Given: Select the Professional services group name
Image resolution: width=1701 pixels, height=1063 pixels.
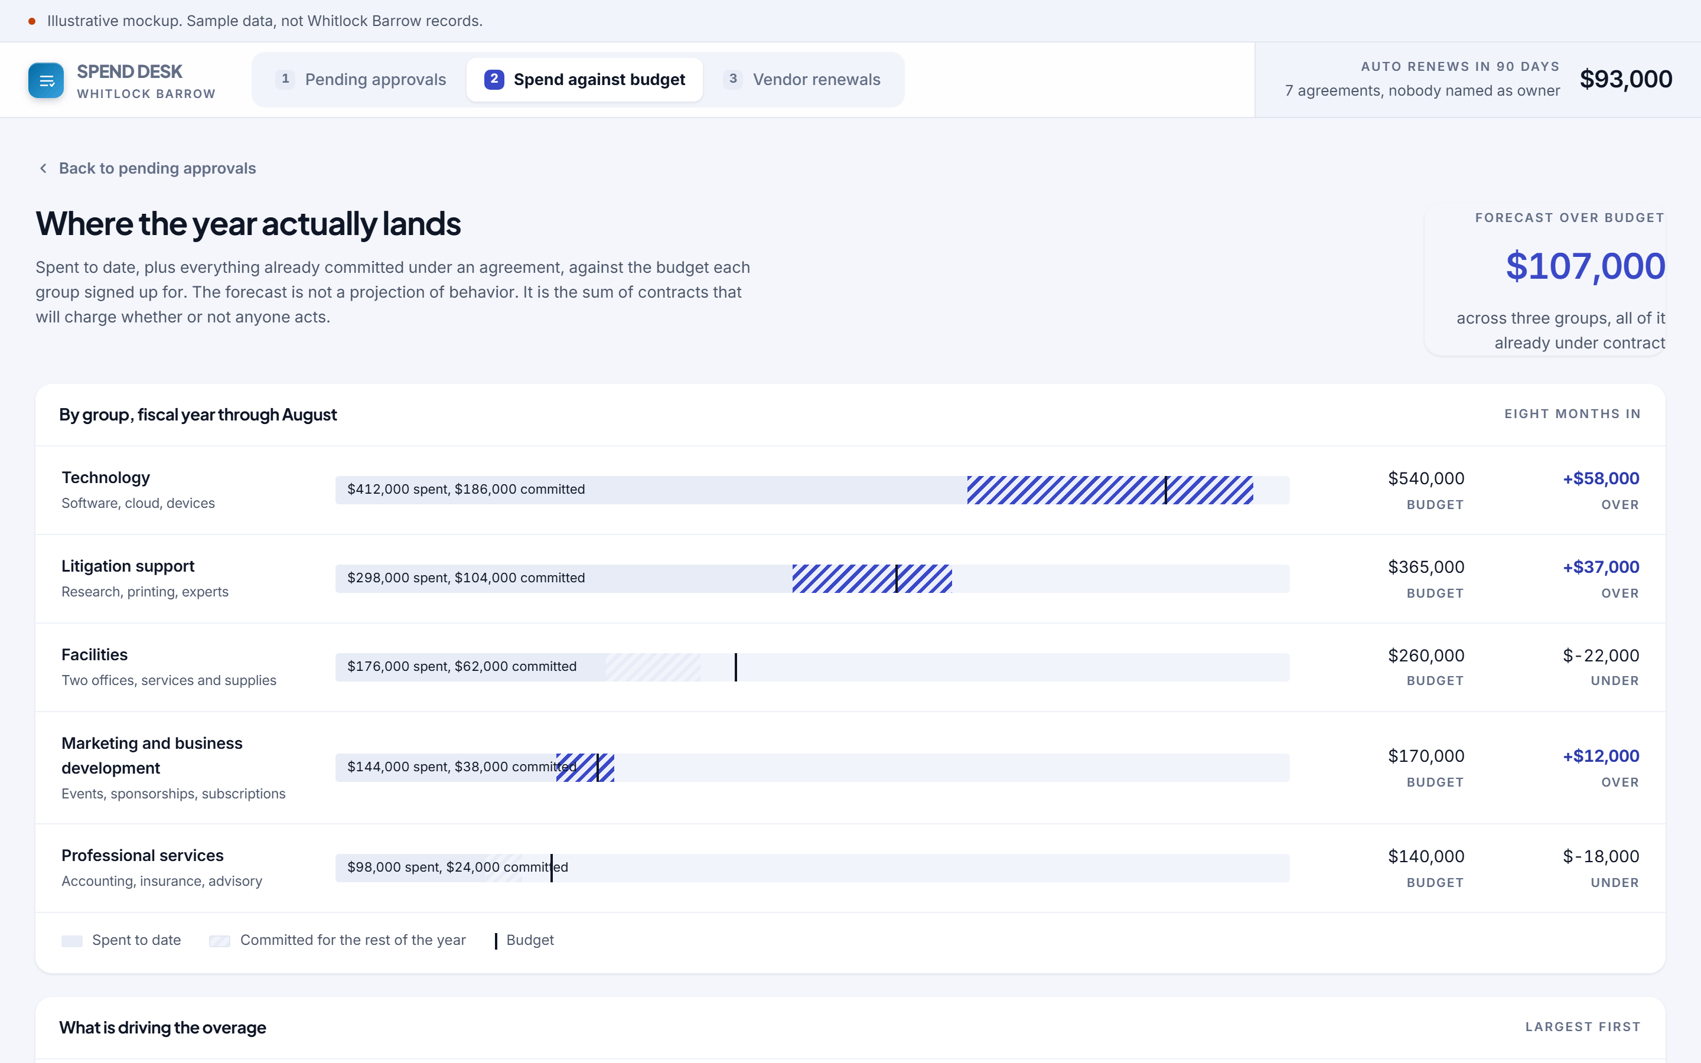Looking at the screenshot, I should pos(143,856).
